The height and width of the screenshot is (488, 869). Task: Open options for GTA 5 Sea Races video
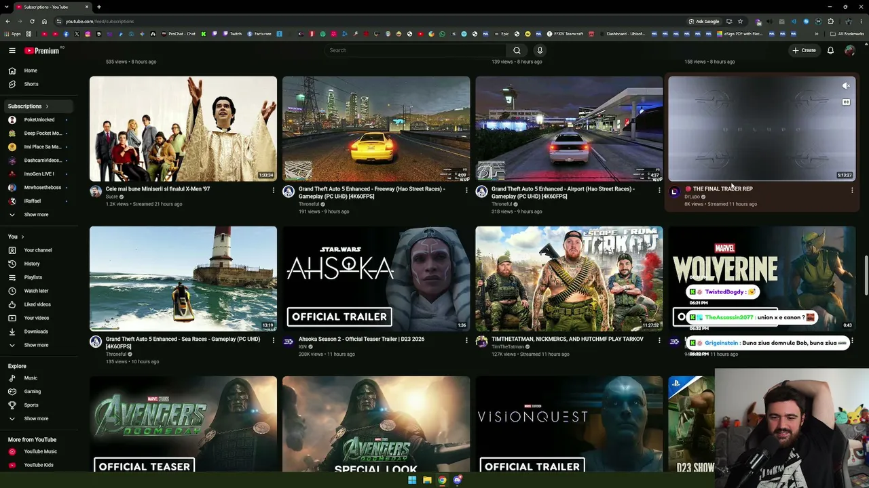coord(274,340)
